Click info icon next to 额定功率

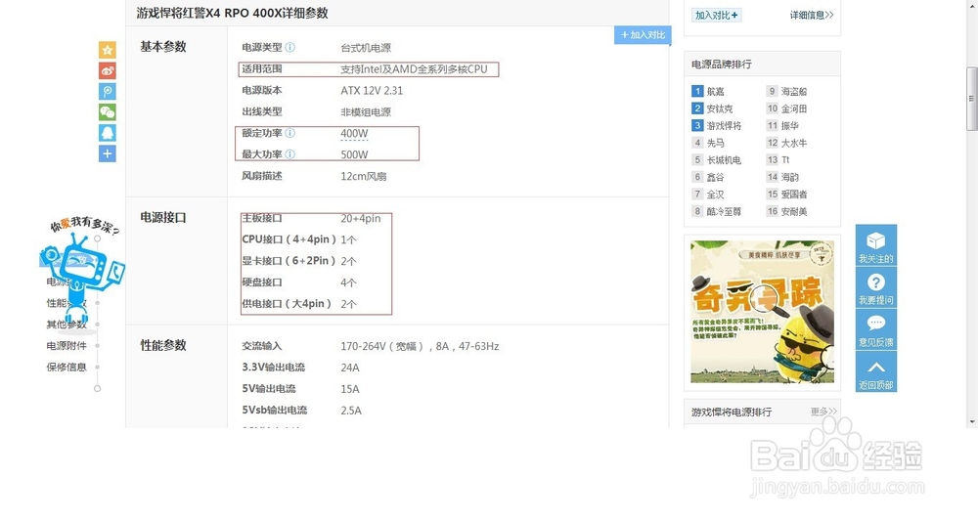[x=290, y=133]
